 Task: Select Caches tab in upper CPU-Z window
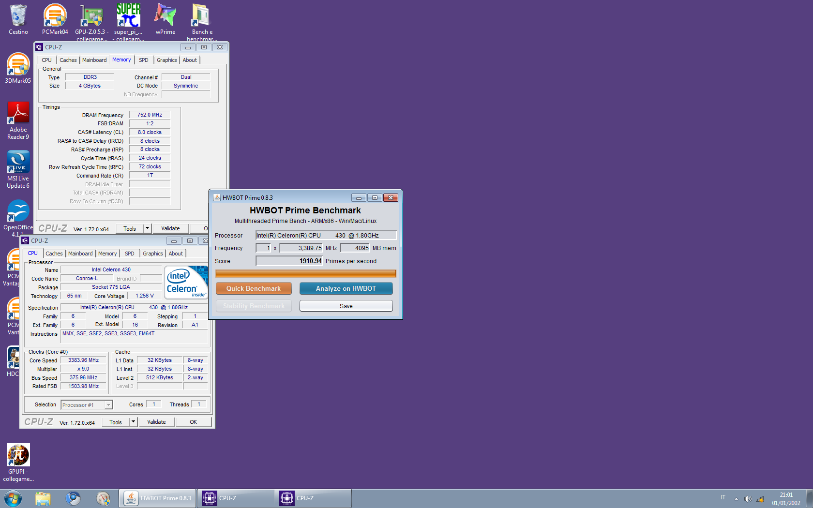[x=68, y=60]
